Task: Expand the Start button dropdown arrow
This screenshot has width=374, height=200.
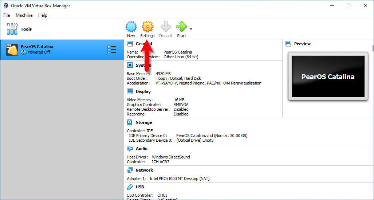Action: tap(191, 29)
